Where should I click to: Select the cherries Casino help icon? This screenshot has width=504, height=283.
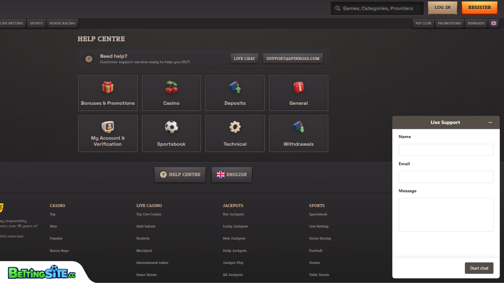(171, 87)
